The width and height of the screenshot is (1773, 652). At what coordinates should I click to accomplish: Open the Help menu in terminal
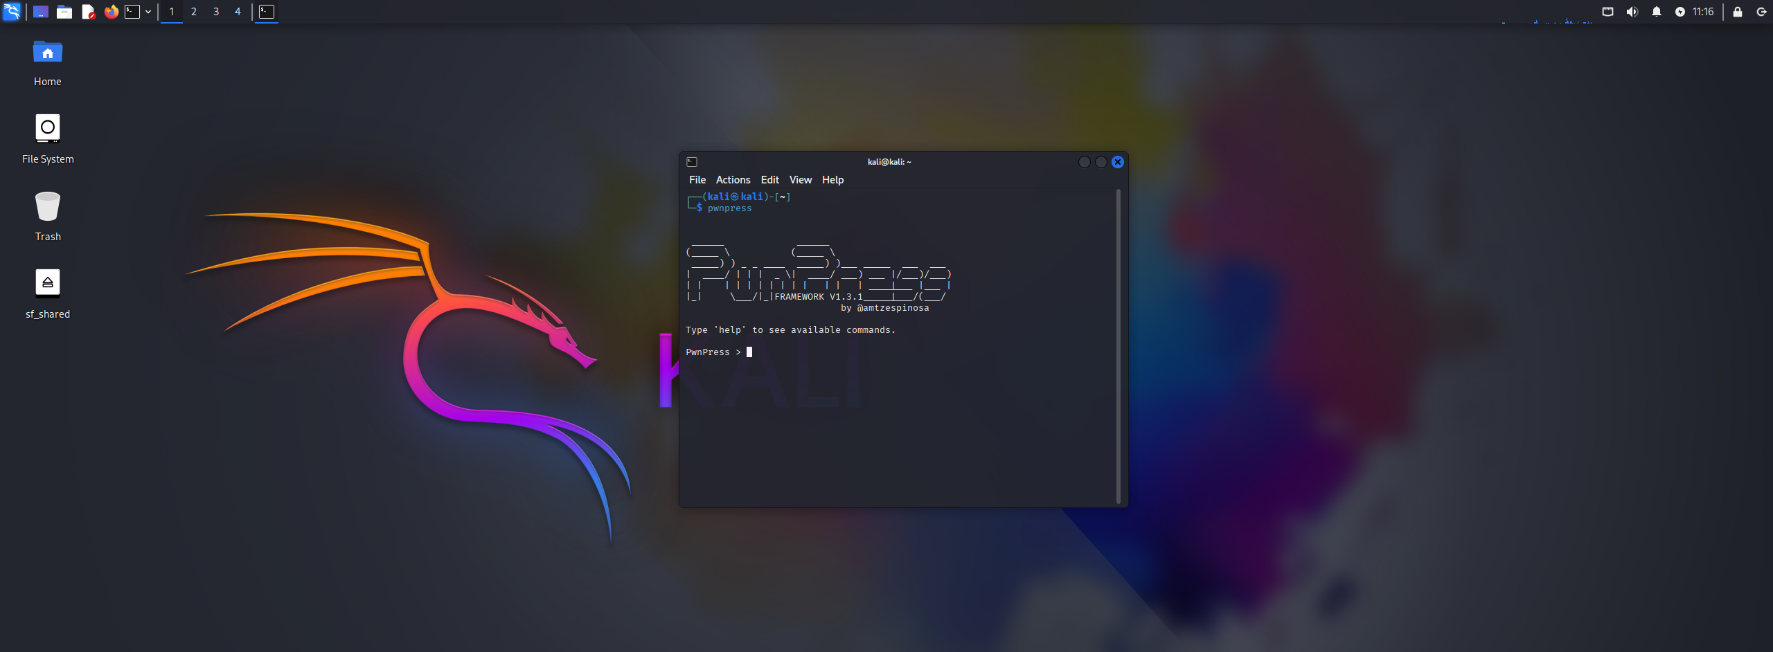click(832, 180)
